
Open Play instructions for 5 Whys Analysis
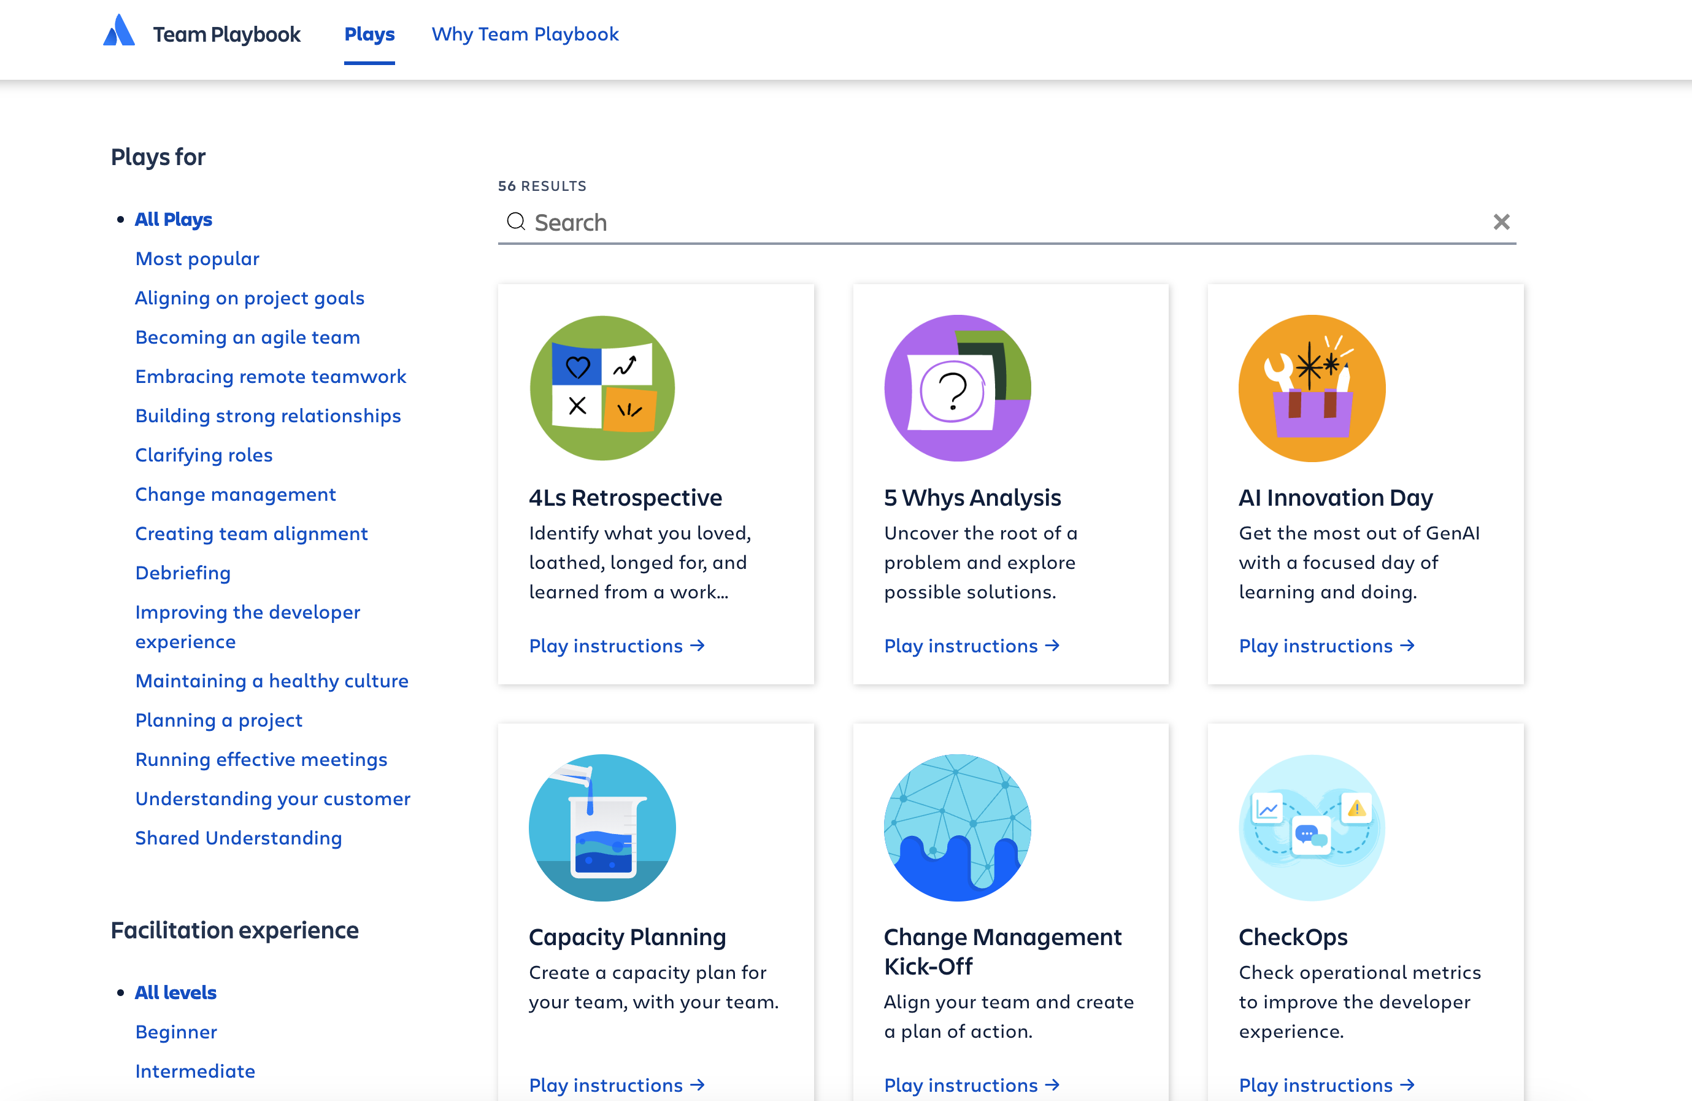point(971,646)
